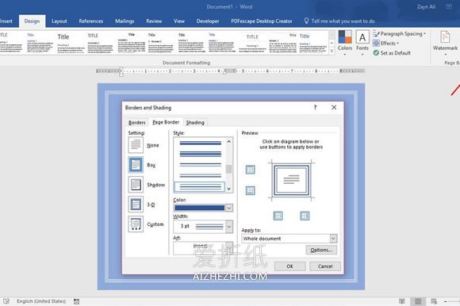
Task: Click English (United States) language indicator
Action: pyautogui.click(x=41, y=301)
